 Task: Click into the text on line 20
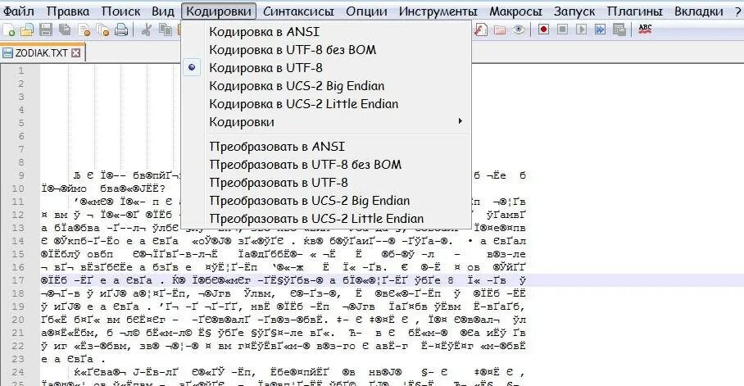tap(284, 320)
